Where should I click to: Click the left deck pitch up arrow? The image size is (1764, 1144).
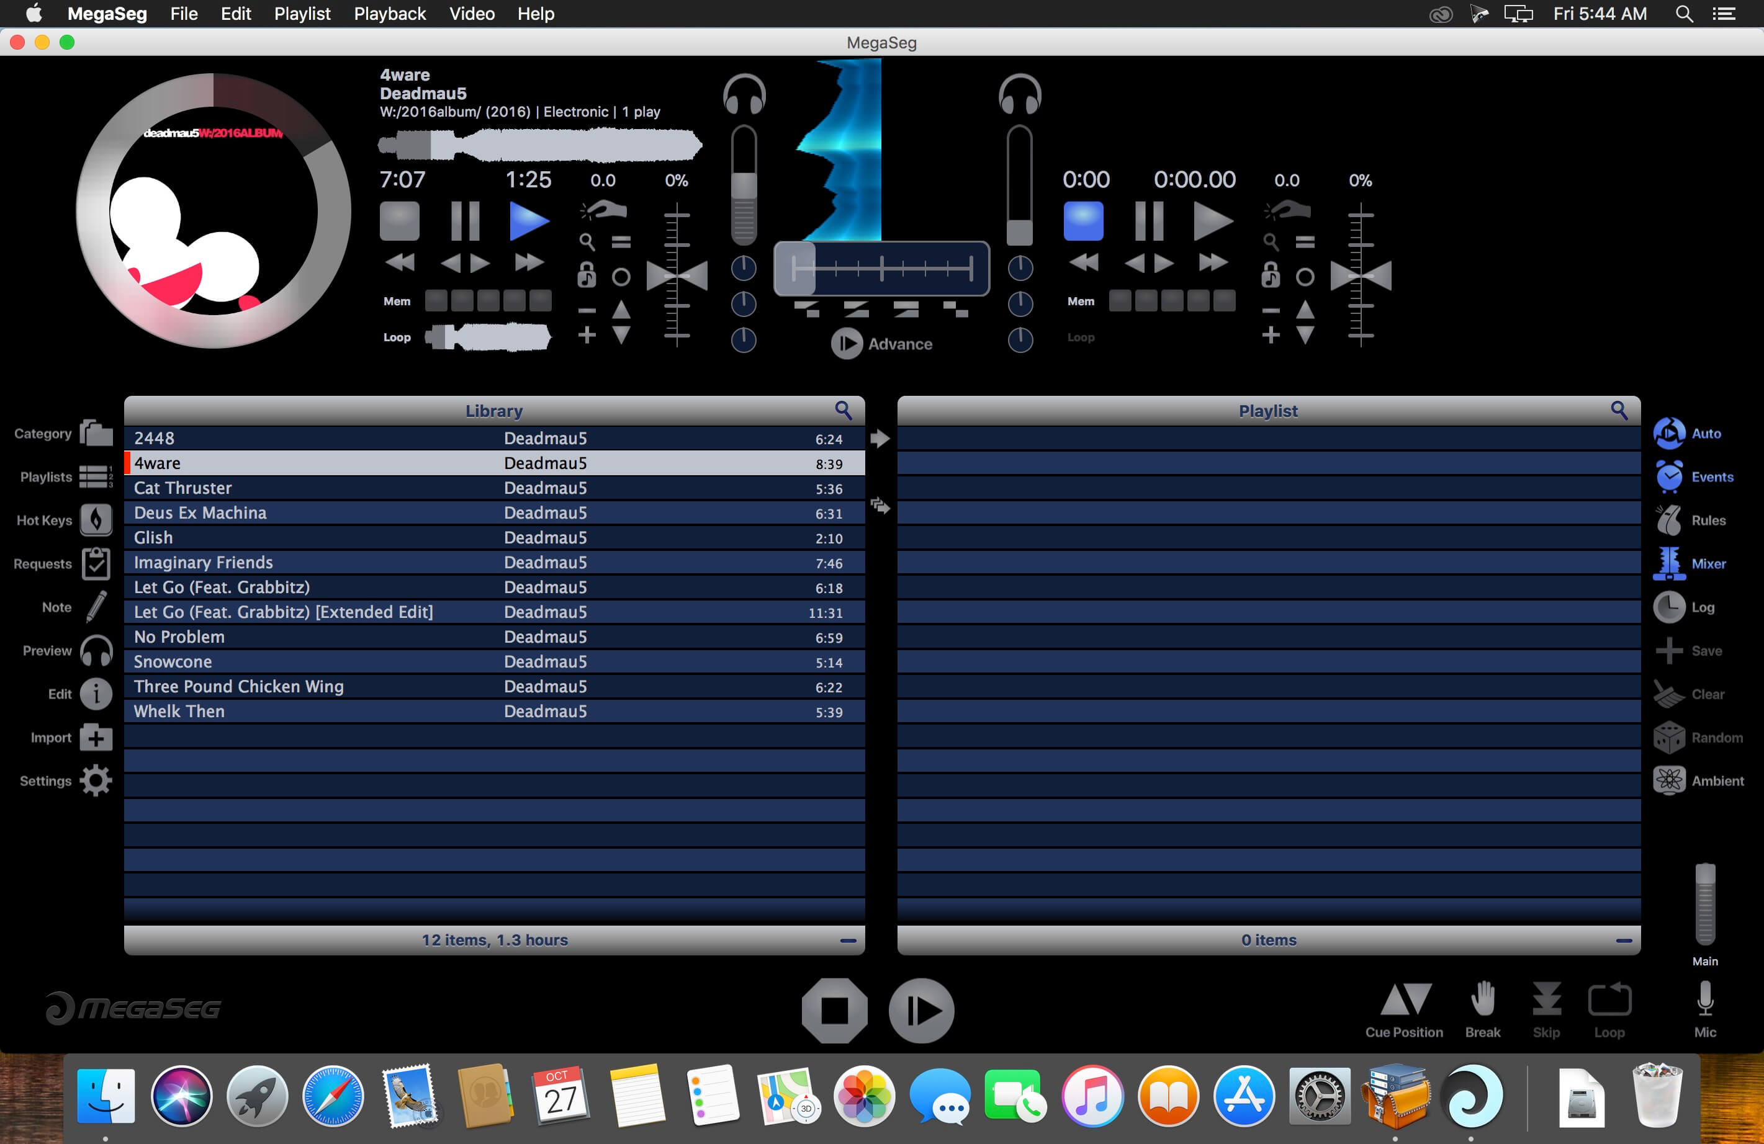(x=621, y=310)
